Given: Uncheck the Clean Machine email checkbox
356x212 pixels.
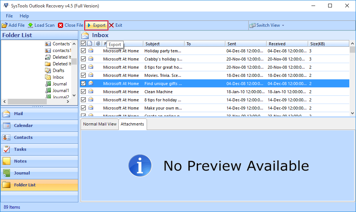Looking at the screenshot, I should 83,91.
